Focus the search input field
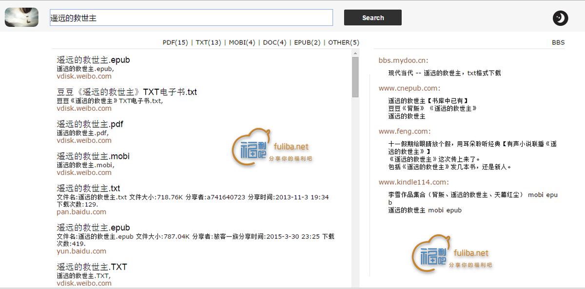 [x=192, y=18]
